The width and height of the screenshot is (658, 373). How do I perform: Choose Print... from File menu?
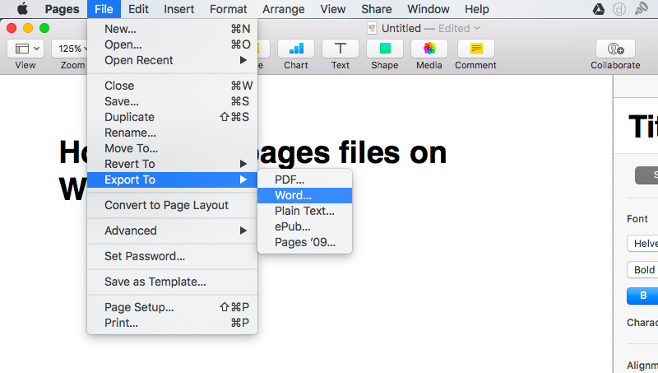coord(172,323)
